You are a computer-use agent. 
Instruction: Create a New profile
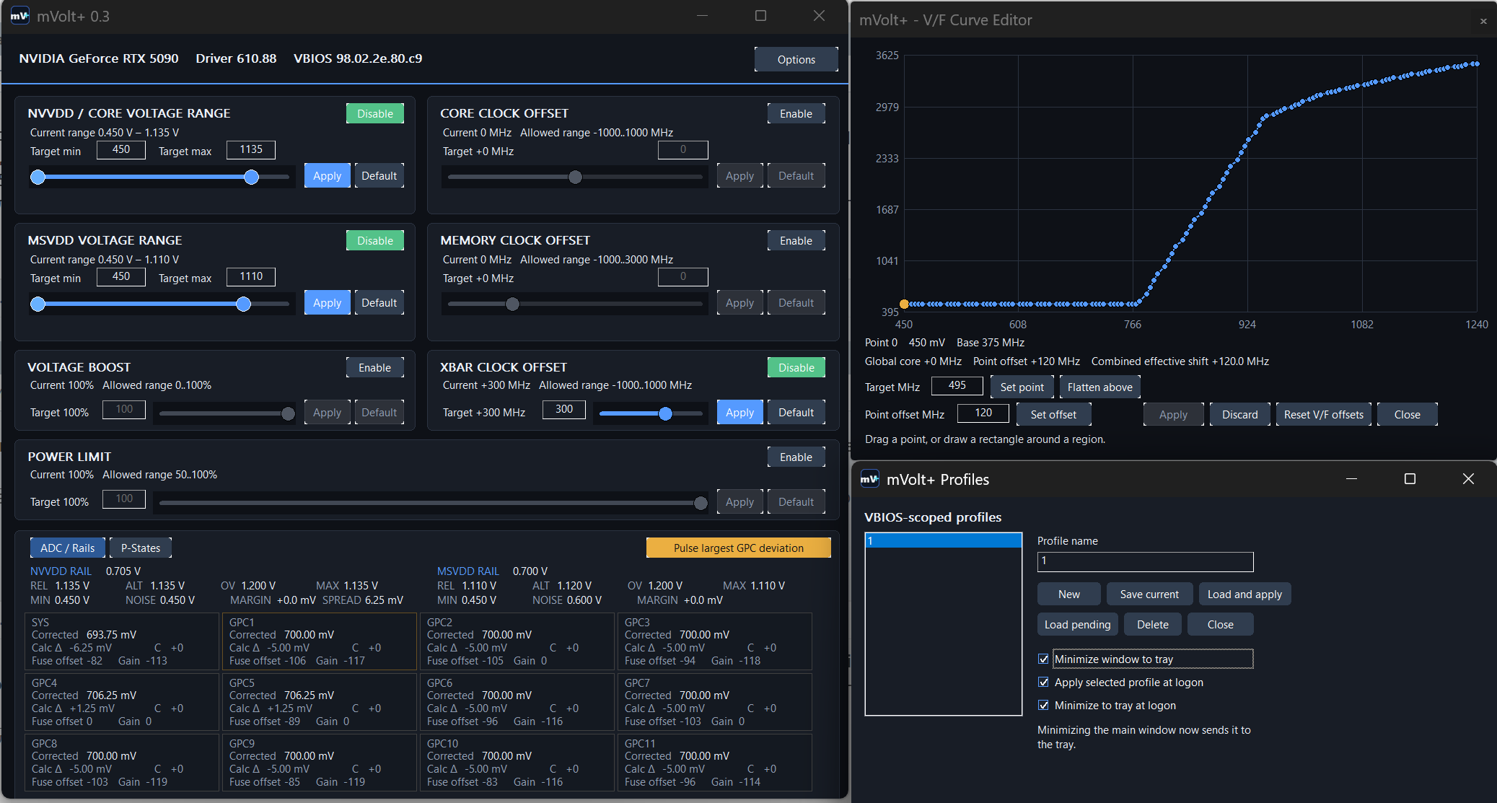pyautogui.click(x=1069, y=594)
